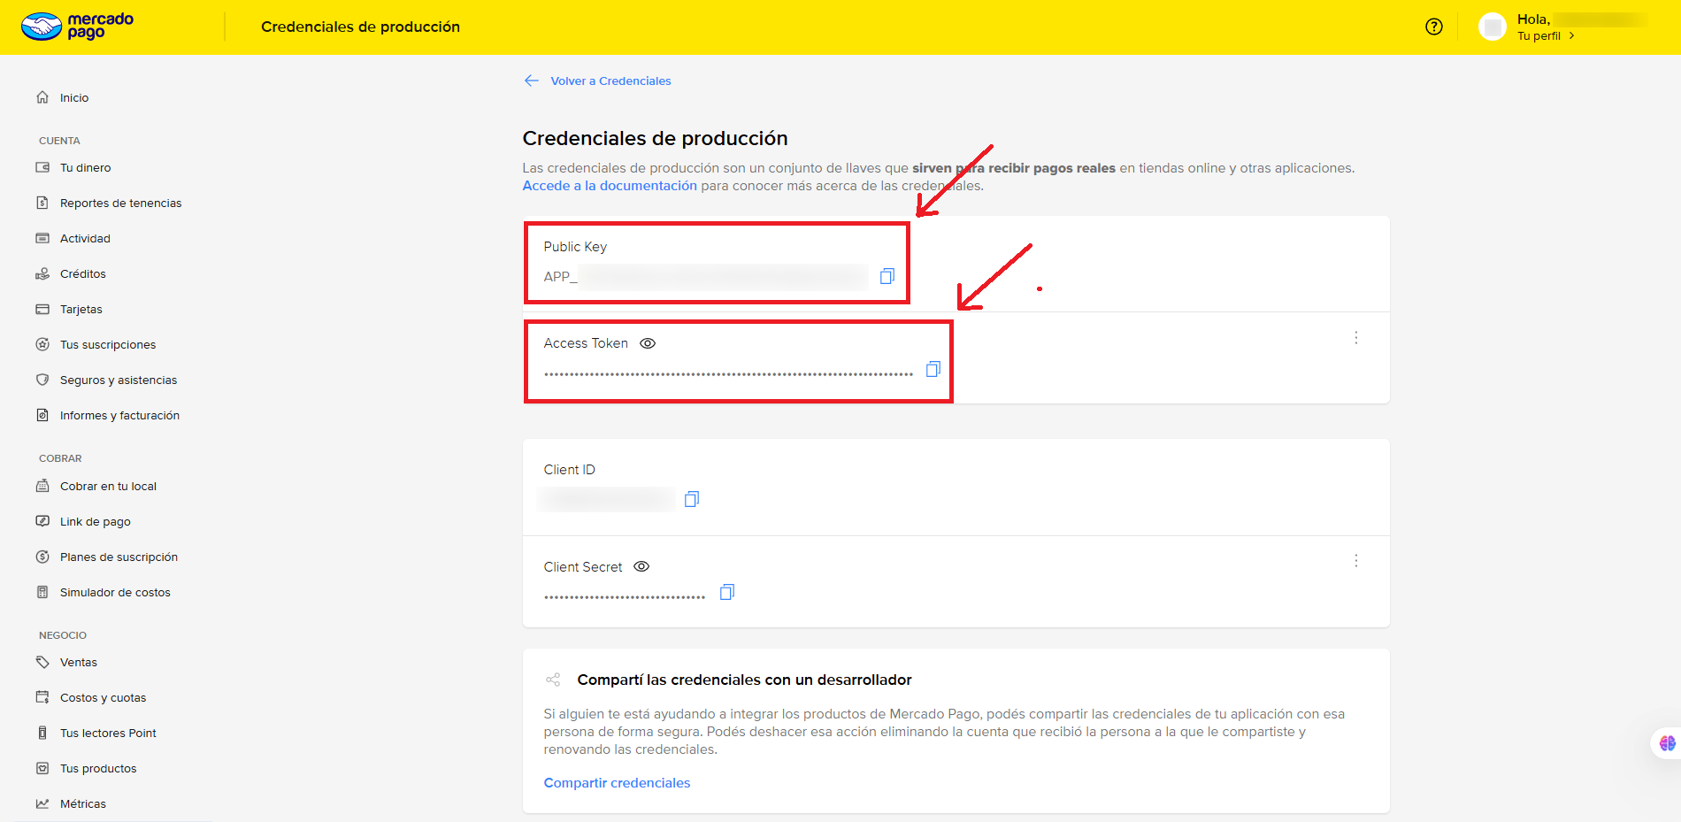
Task: Open Informes y facturación
Action: point(119,416)
